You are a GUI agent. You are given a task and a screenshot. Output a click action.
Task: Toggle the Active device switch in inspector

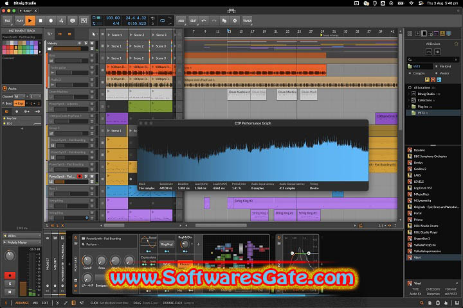(x=5, y=89)
